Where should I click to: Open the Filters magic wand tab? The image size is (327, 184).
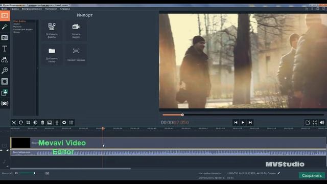pos(5,27)
